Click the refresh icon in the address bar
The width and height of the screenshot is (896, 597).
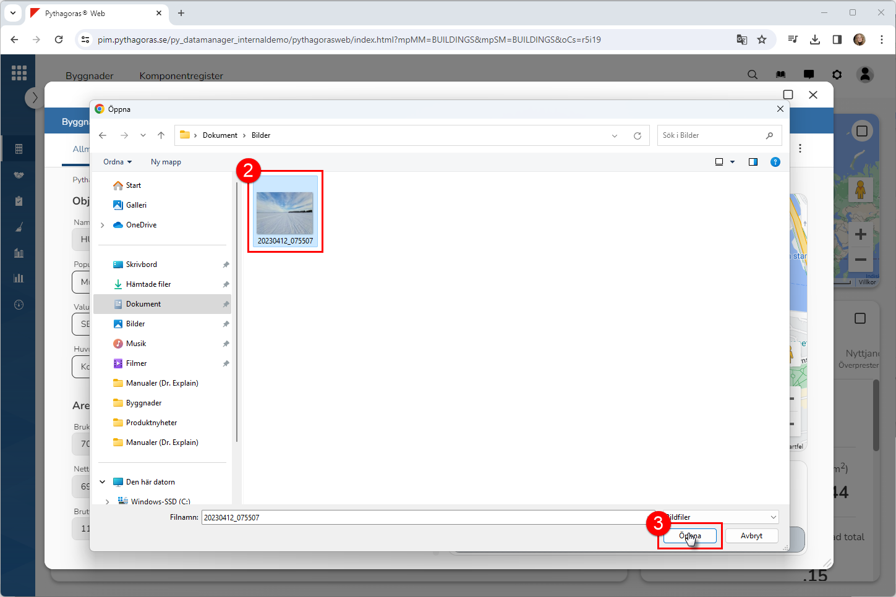pos(637,135)
